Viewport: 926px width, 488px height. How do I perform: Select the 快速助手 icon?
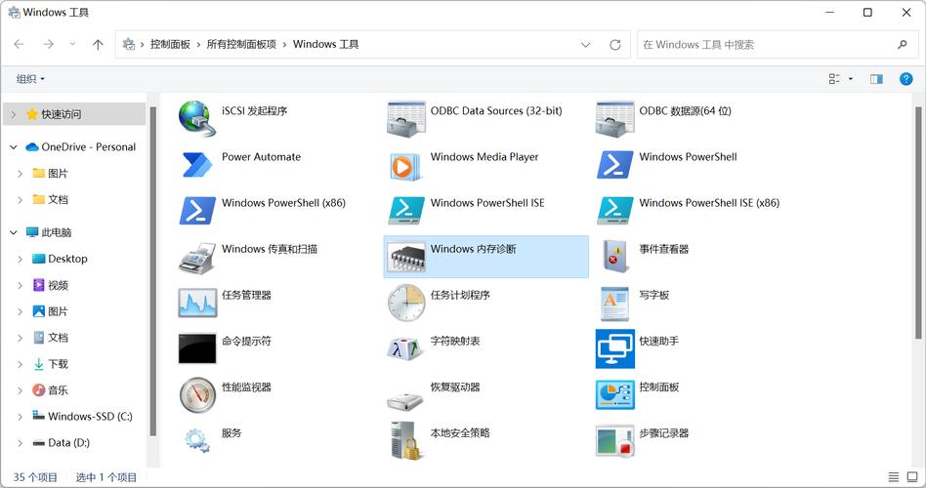pyautogui.click(x=614, y=348)
